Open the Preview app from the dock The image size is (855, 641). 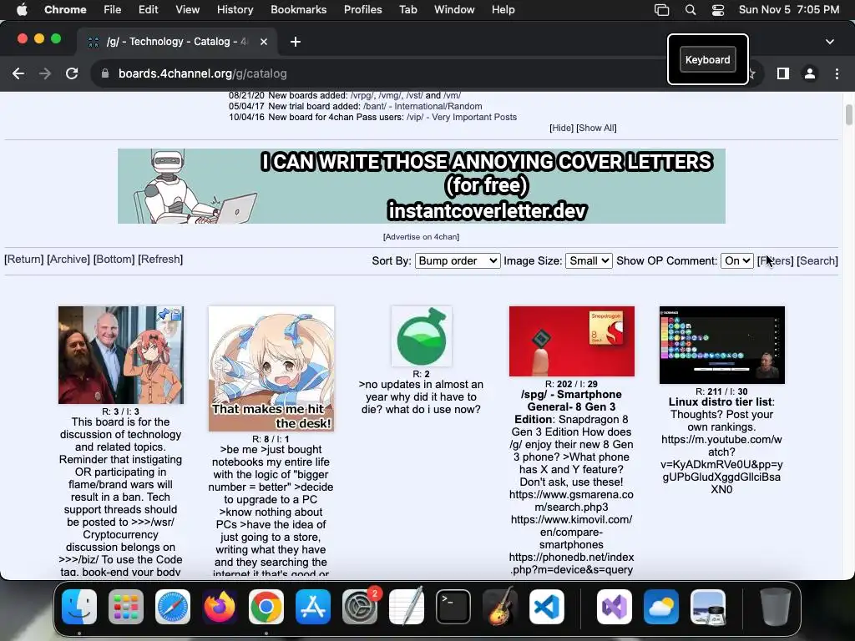(x=708, y=607)
